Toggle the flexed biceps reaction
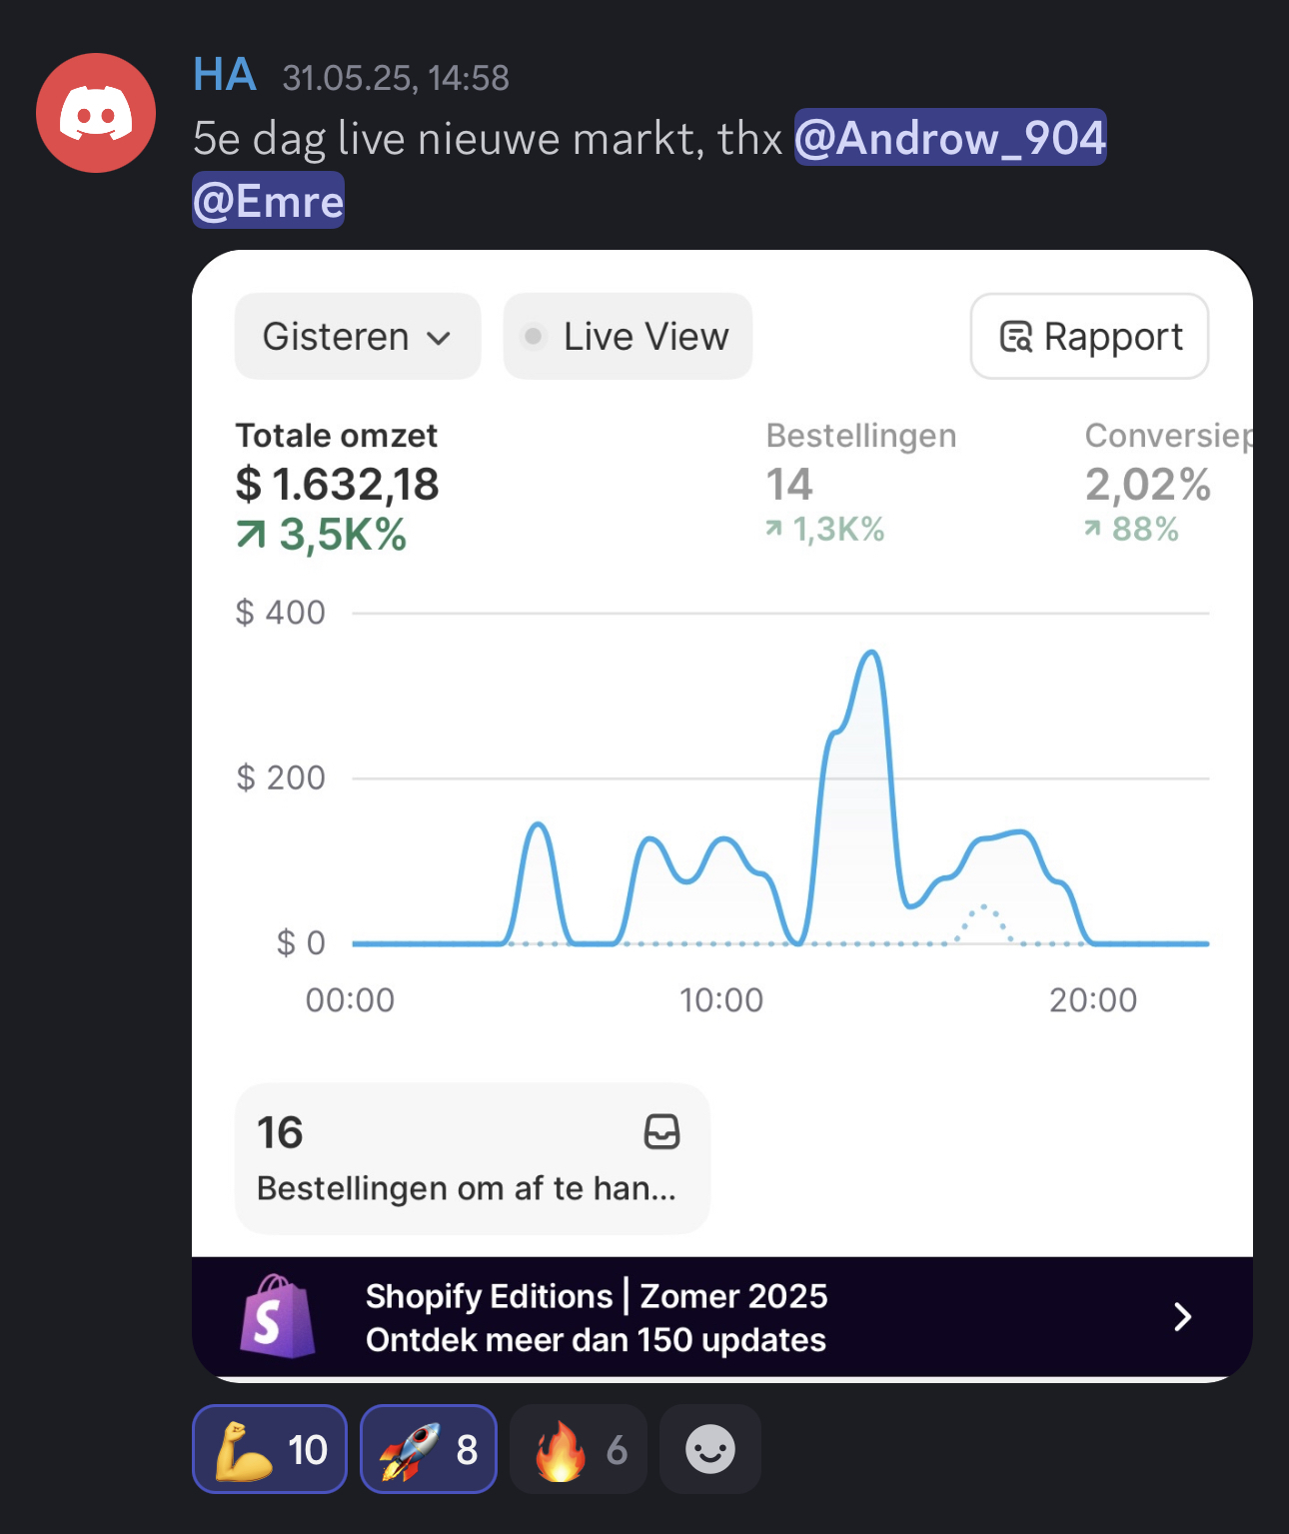This screenshot has width=1289, height=1534. coord(270,1449)
